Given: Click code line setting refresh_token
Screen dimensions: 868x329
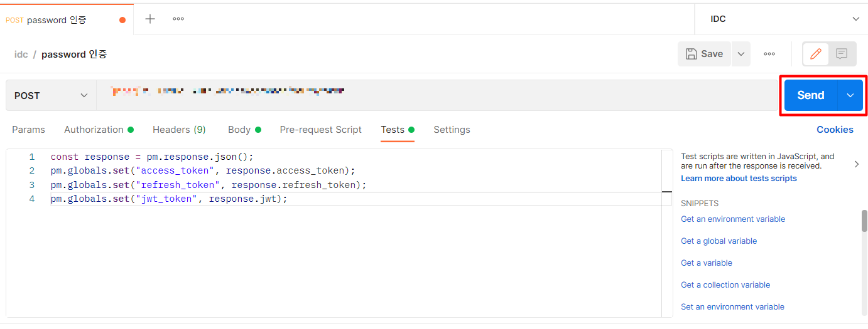Looking at the screenshot, I should coord(209,185).
